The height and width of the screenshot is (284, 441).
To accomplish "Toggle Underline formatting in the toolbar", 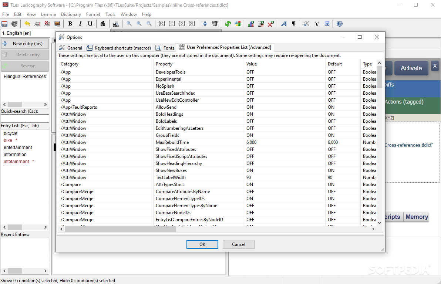I will 90,24.
